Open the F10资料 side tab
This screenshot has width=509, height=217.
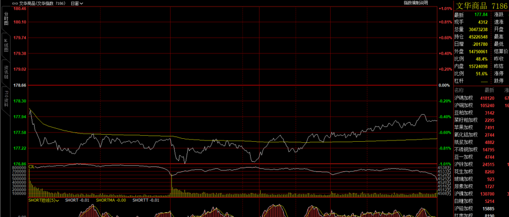[x=6, y=99]
